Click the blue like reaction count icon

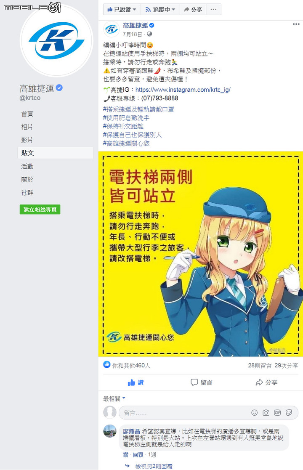(x=107, y=364)
